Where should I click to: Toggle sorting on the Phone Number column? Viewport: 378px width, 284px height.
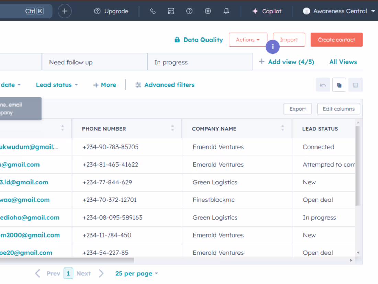tap(172, 128)
